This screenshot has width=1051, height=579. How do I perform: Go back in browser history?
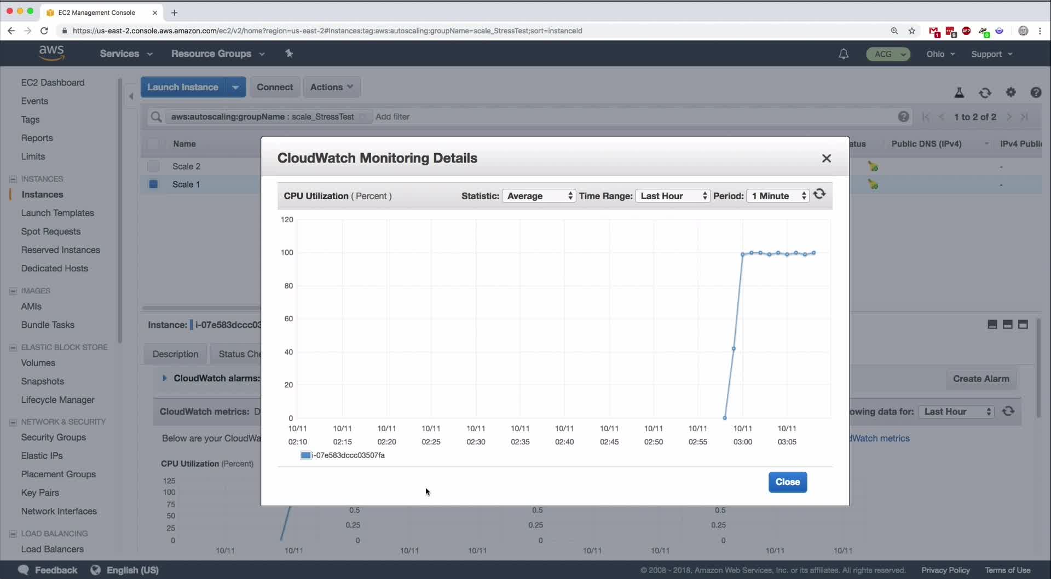[11, 31]
